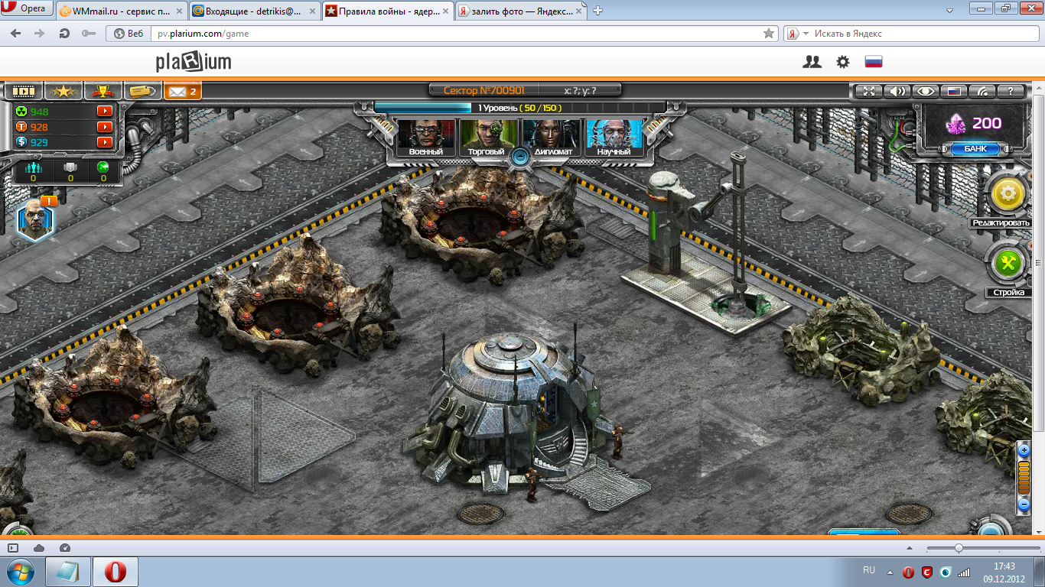
Task: Open the green Стройка construction button
Action: click(x=1008, y=264)
